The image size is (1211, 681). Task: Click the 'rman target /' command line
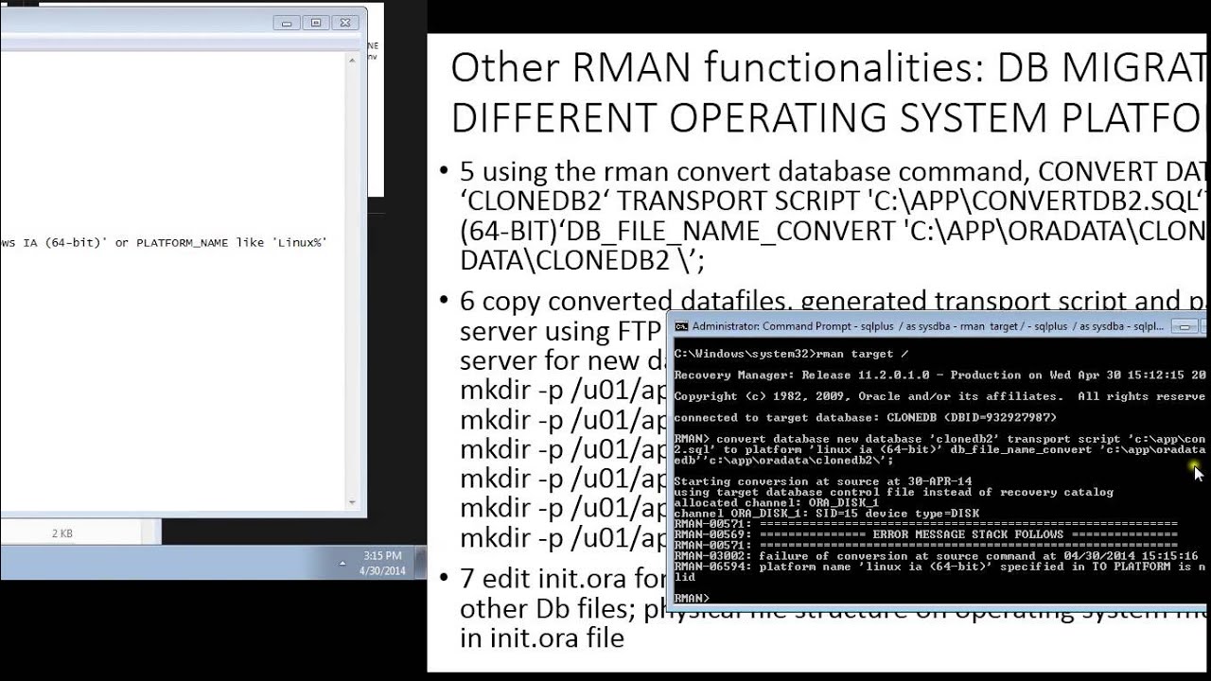[x=791, y=354]
